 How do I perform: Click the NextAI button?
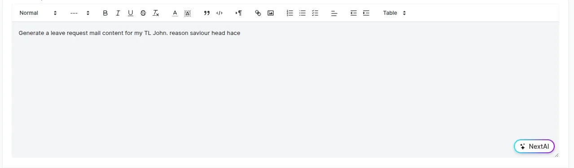(535, 146)
